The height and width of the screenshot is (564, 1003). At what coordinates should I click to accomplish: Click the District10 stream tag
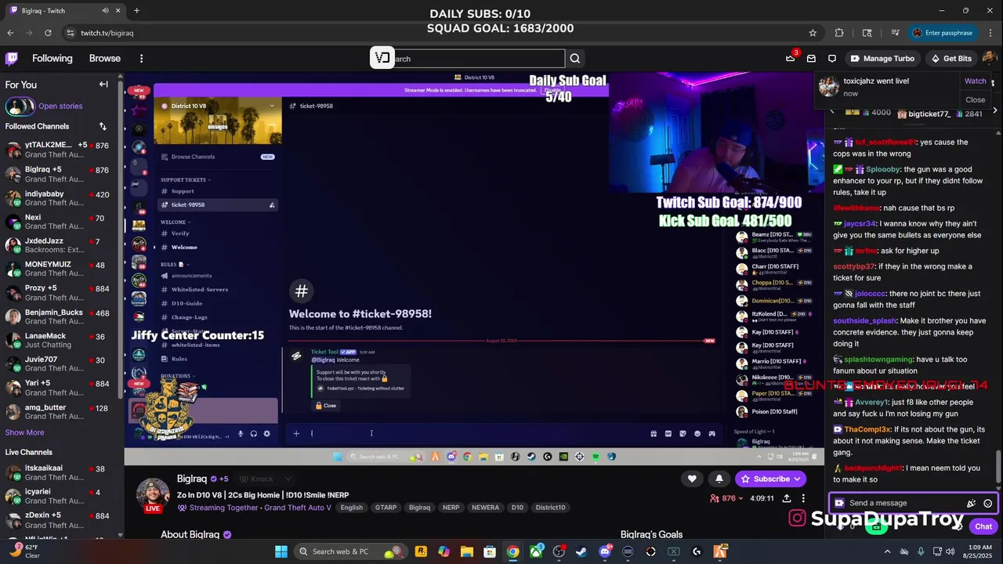click(x=550, y=508)
